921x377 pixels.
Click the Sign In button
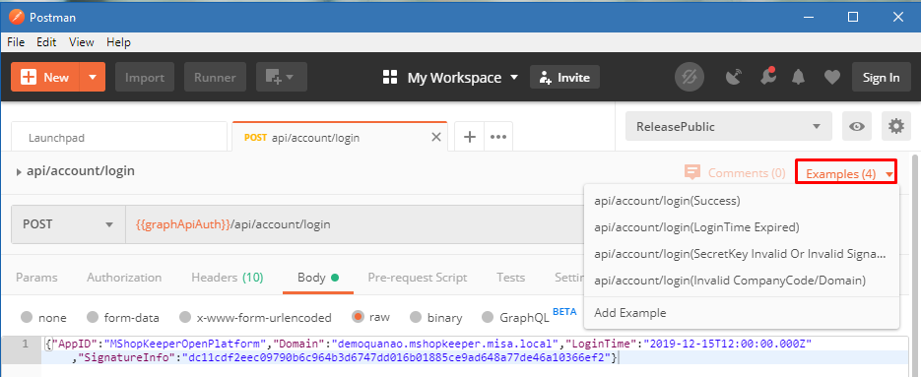pos(881,78)
